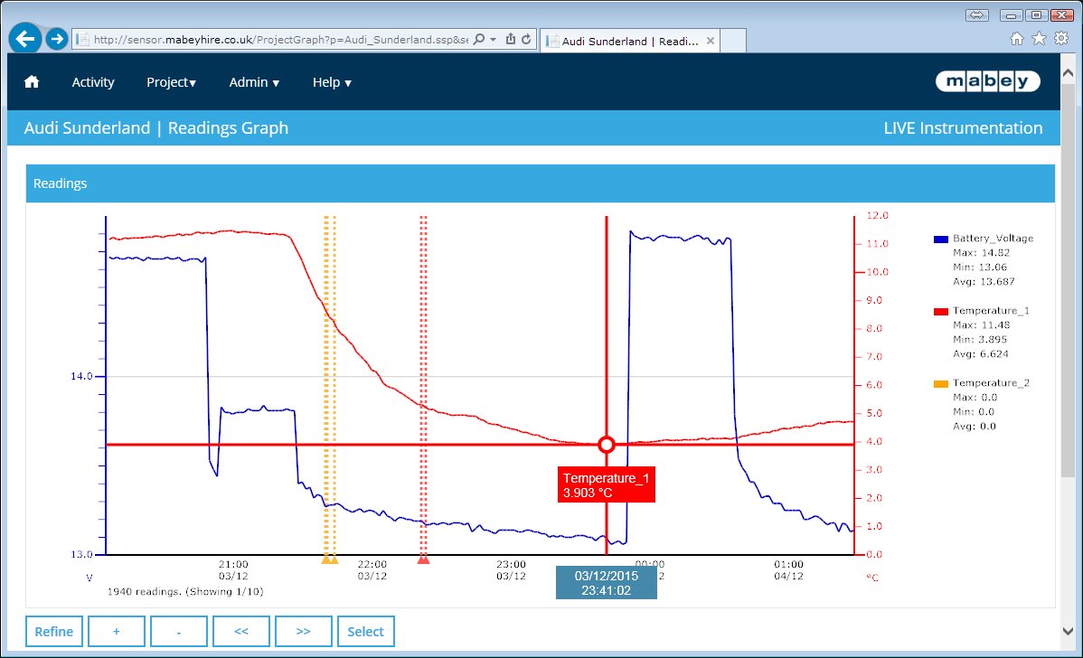This screenshot has width=1083, height=658.
Task: Go to the home page icon
Action: [x=31, y=82]
